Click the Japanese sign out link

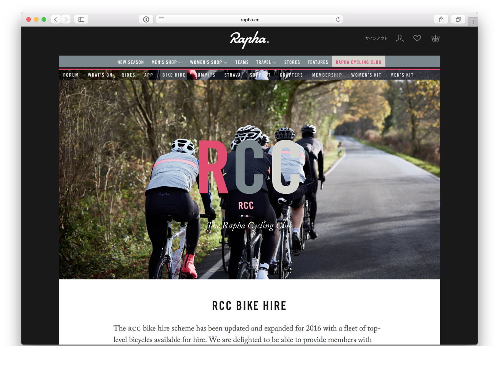[x=376, y=38]
